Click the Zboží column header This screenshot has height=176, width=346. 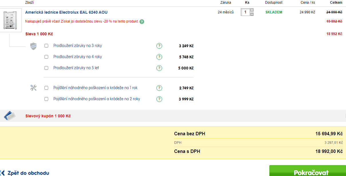(29, 3)
